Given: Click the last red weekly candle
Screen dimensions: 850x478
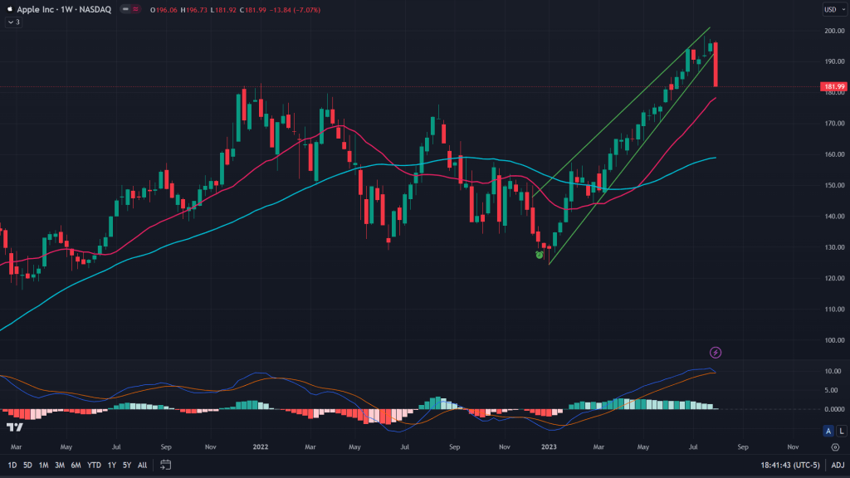Looking at the screenshot, I should click(x=716, y=65).
